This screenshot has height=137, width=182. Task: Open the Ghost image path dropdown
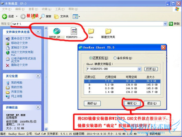139,69
